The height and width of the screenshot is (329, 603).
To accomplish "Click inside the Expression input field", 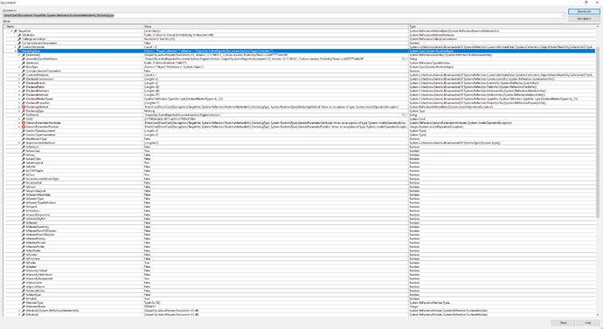I will point(282,16).
